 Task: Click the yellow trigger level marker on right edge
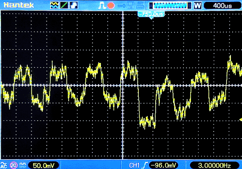click(241, 119)
